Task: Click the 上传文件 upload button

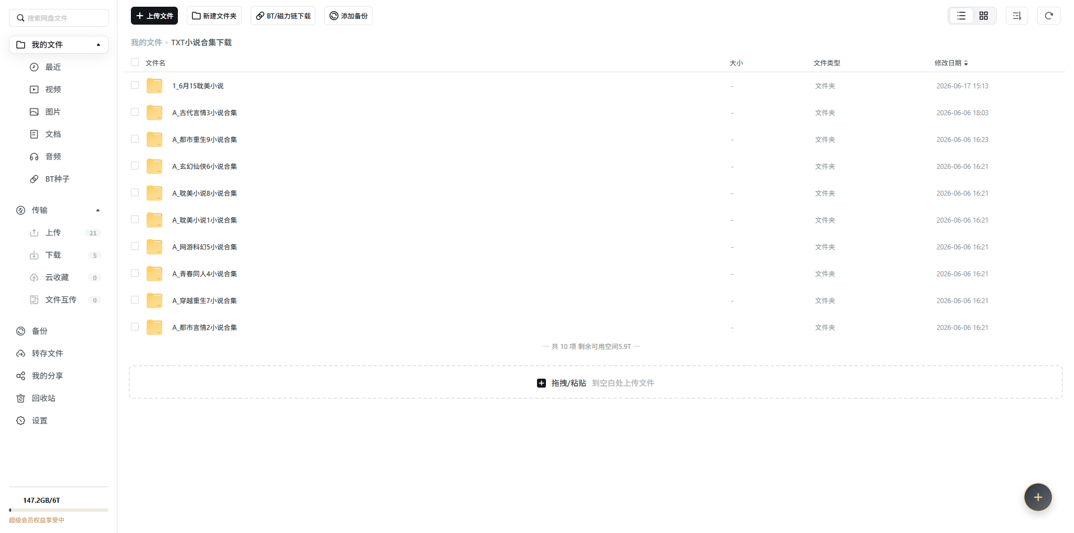Action: point(154,16)
